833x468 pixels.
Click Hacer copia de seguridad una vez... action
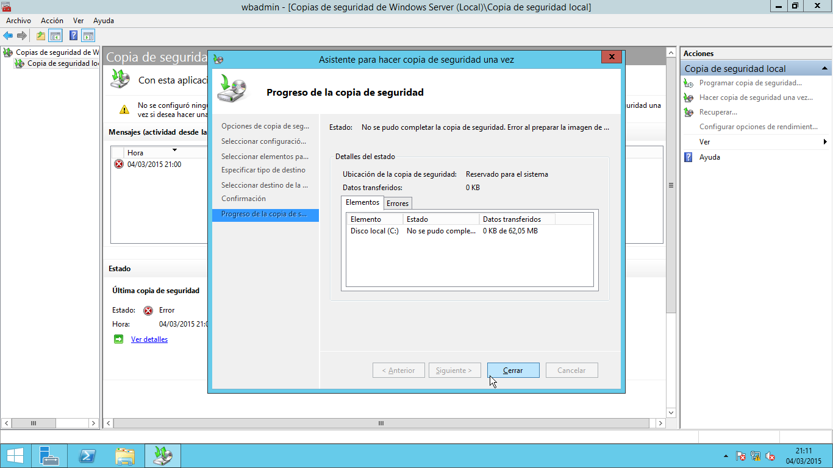pyautogui.click(x=756, y=97)
